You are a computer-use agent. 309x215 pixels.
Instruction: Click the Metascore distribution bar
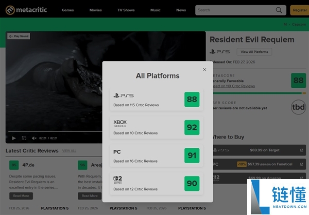260,93
